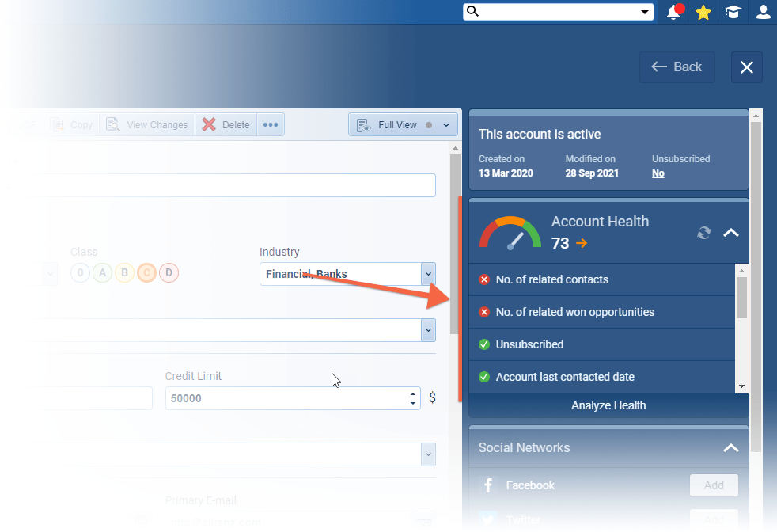Select class rating A
This screenshot has width=777, height=532.
101,272
